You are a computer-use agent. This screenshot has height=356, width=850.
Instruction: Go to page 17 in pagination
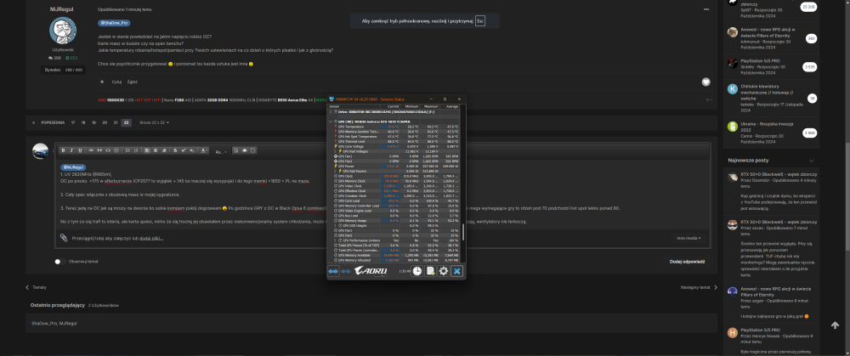click(73, 123)
